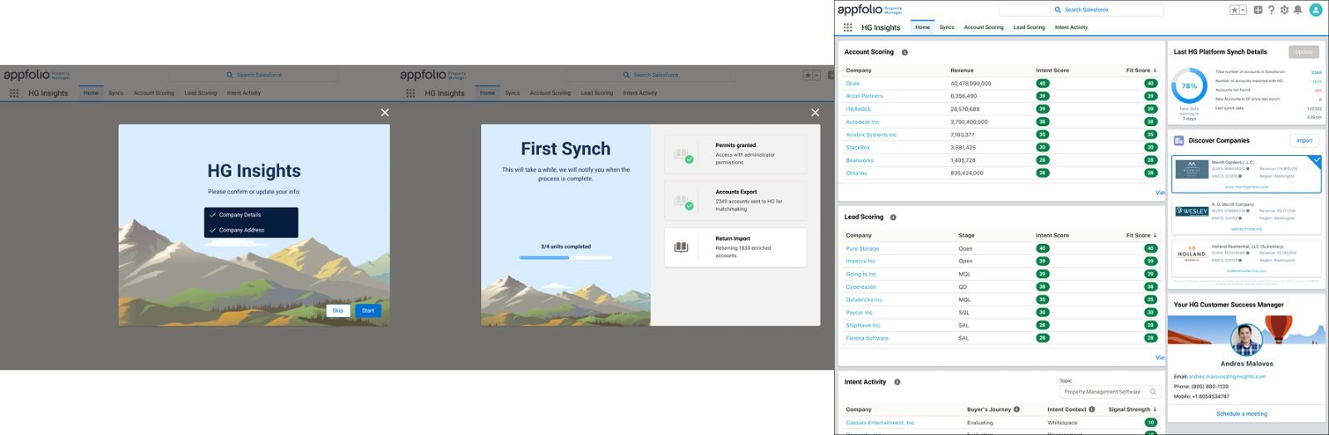
Task: Click revenue value 40,478,999,000
Action: click(971, 84)
